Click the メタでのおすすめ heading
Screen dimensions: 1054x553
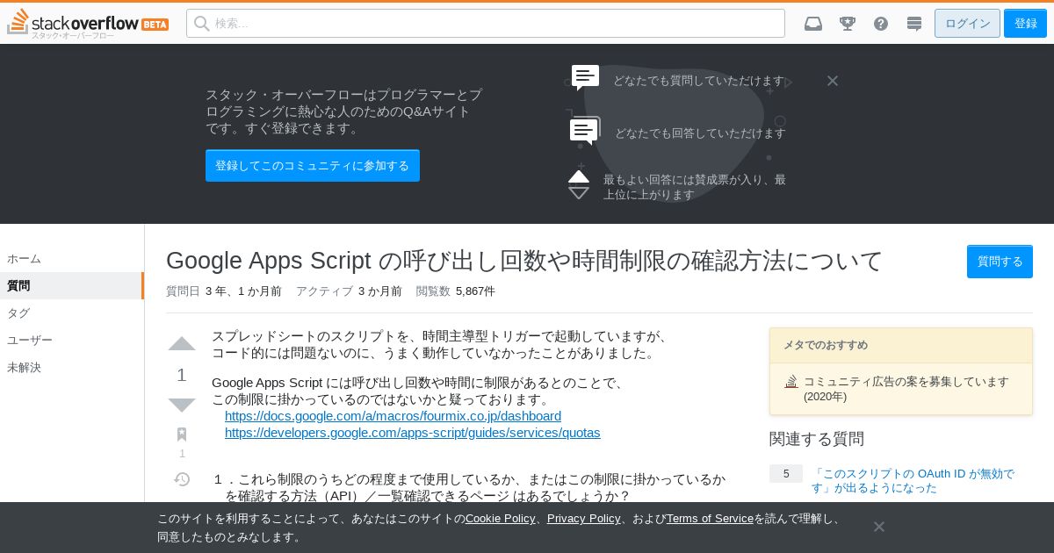click(826, 345)
